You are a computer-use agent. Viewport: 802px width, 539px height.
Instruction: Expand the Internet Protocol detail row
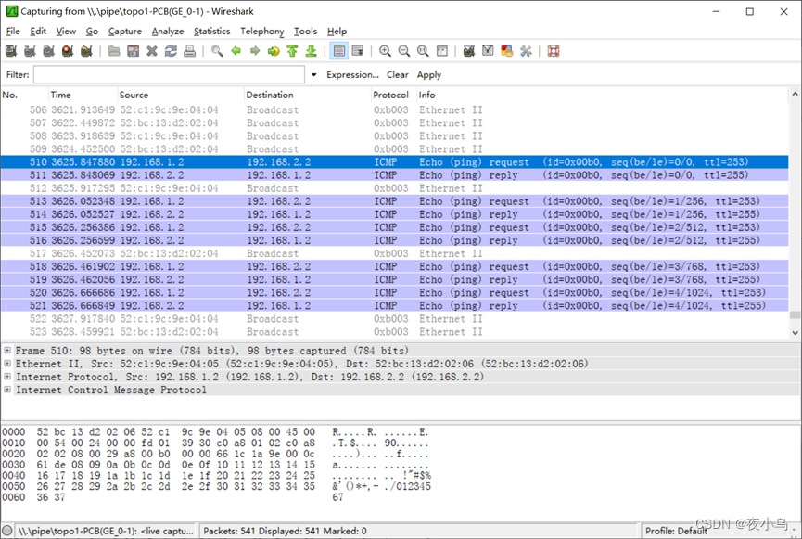[7, 377]
